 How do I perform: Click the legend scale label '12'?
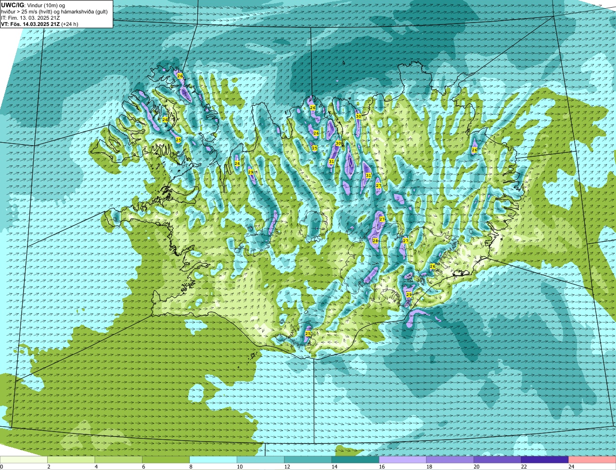coord(287,467)
